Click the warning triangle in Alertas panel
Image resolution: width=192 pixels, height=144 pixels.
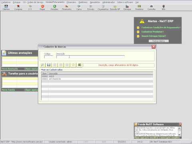[142, 21]
